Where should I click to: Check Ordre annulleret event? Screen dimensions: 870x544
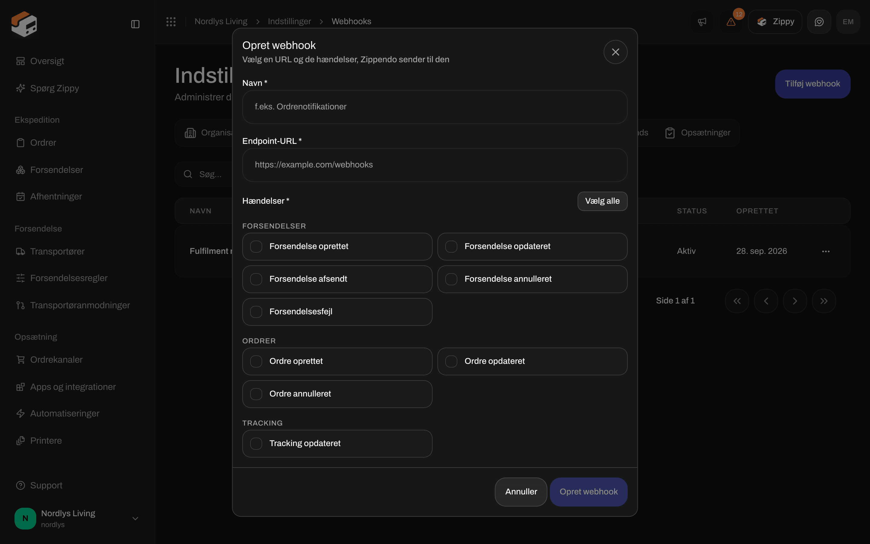point(337,394)
